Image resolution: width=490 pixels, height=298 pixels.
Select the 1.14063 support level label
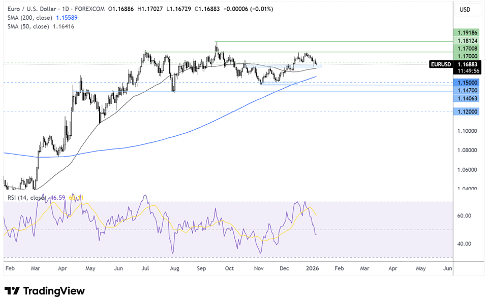(x=466, y=98)
